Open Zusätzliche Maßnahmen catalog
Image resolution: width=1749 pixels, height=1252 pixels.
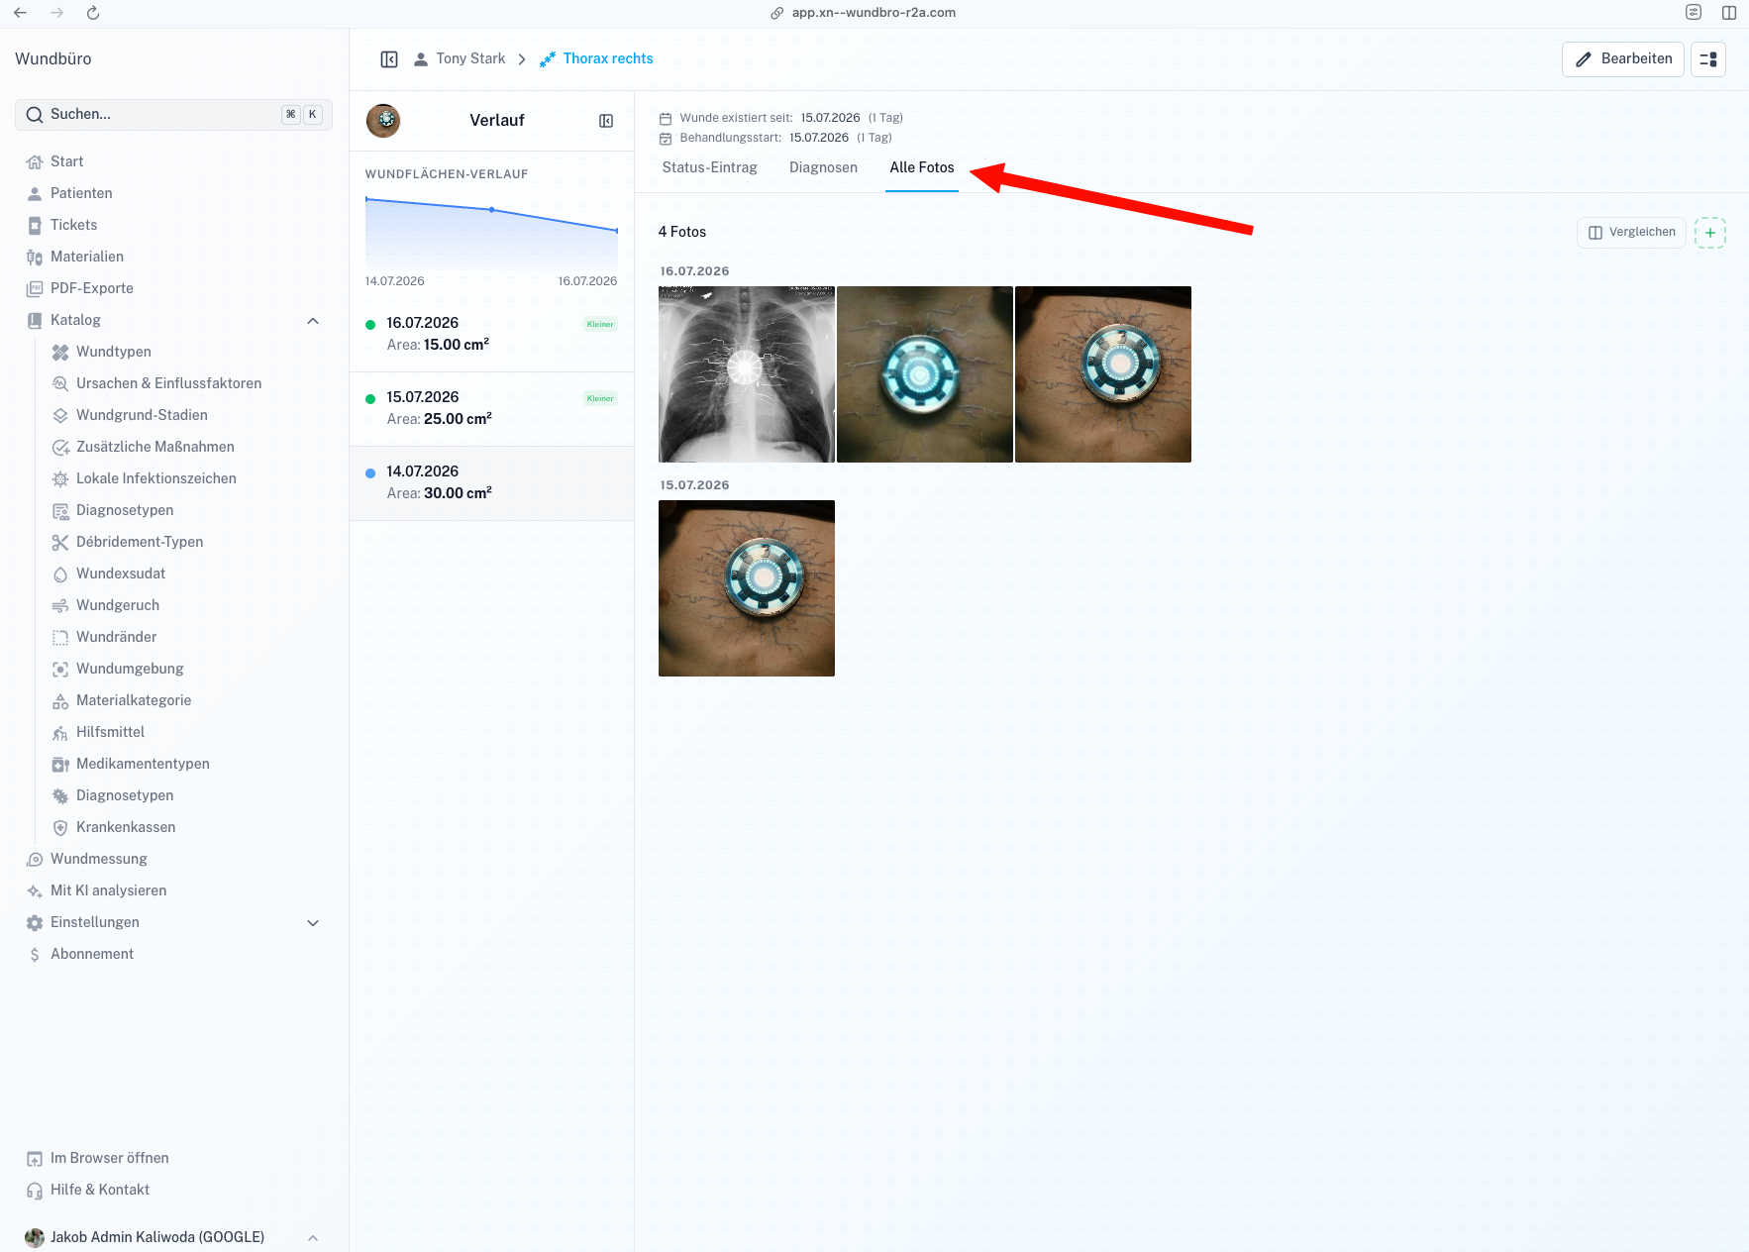154,447
